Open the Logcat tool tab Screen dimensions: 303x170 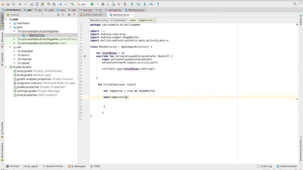click(31, 166)
